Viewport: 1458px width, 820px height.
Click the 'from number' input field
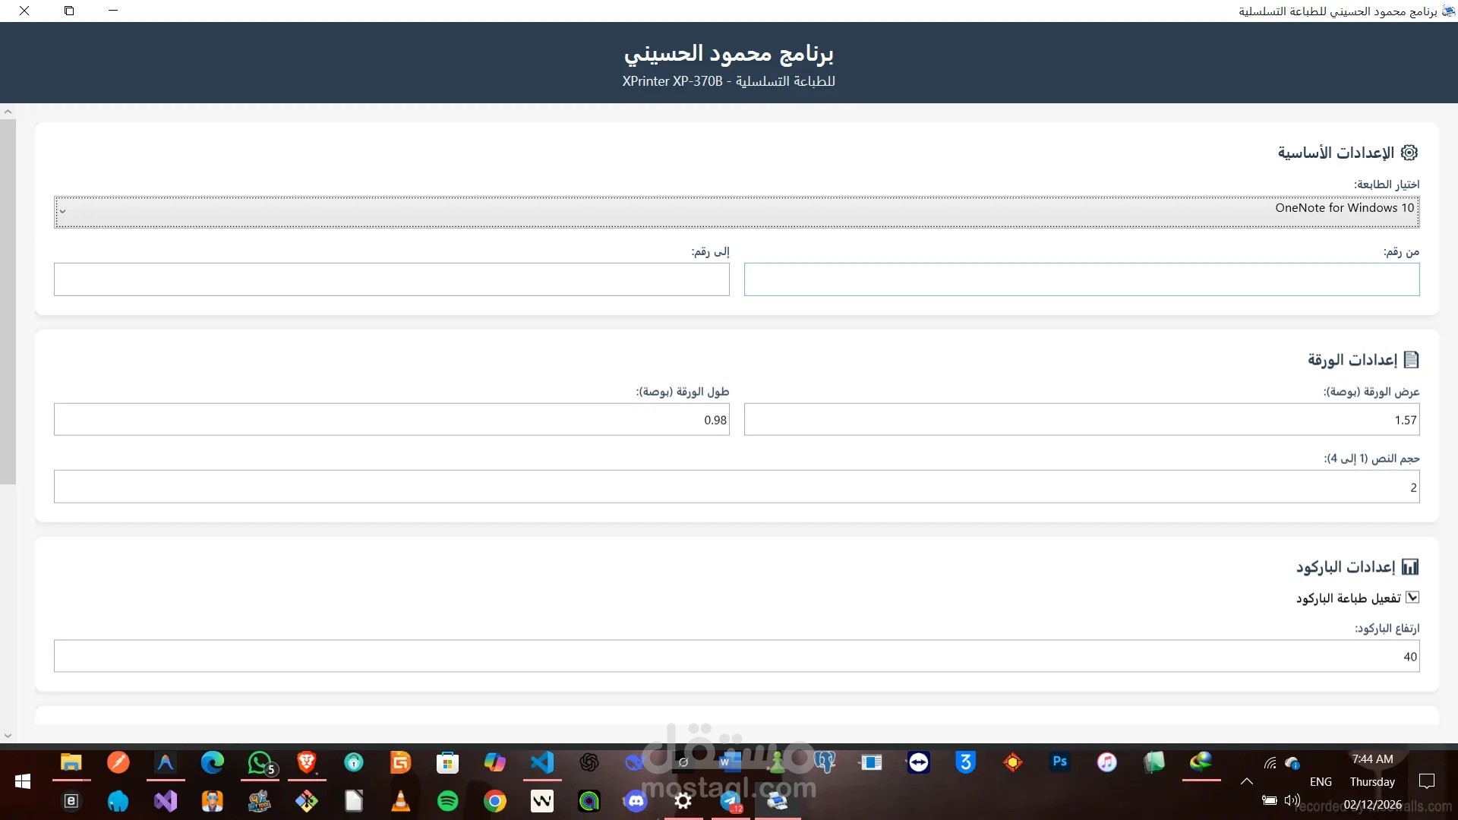click(x=1081, y=279)
